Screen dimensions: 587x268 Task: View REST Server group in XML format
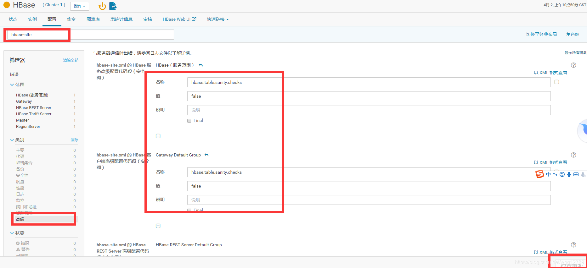point(550,252)
